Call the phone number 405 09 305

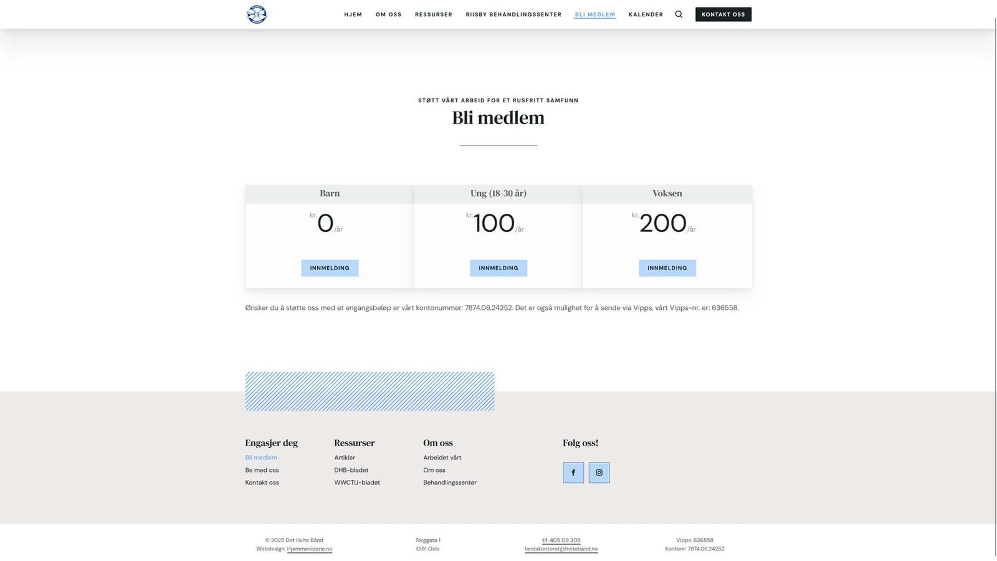pos(561,540)
